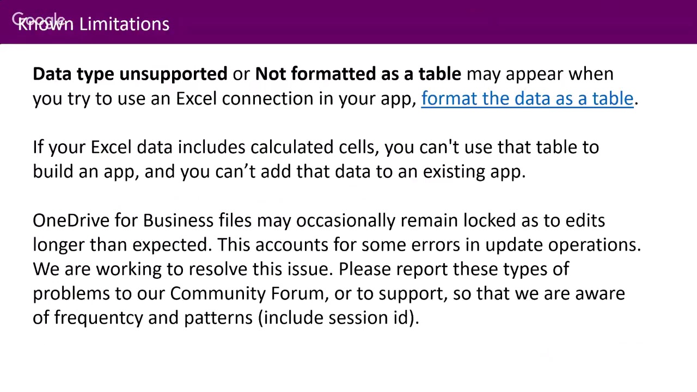Open the 'format the data as a table' link

click(527, 99)
